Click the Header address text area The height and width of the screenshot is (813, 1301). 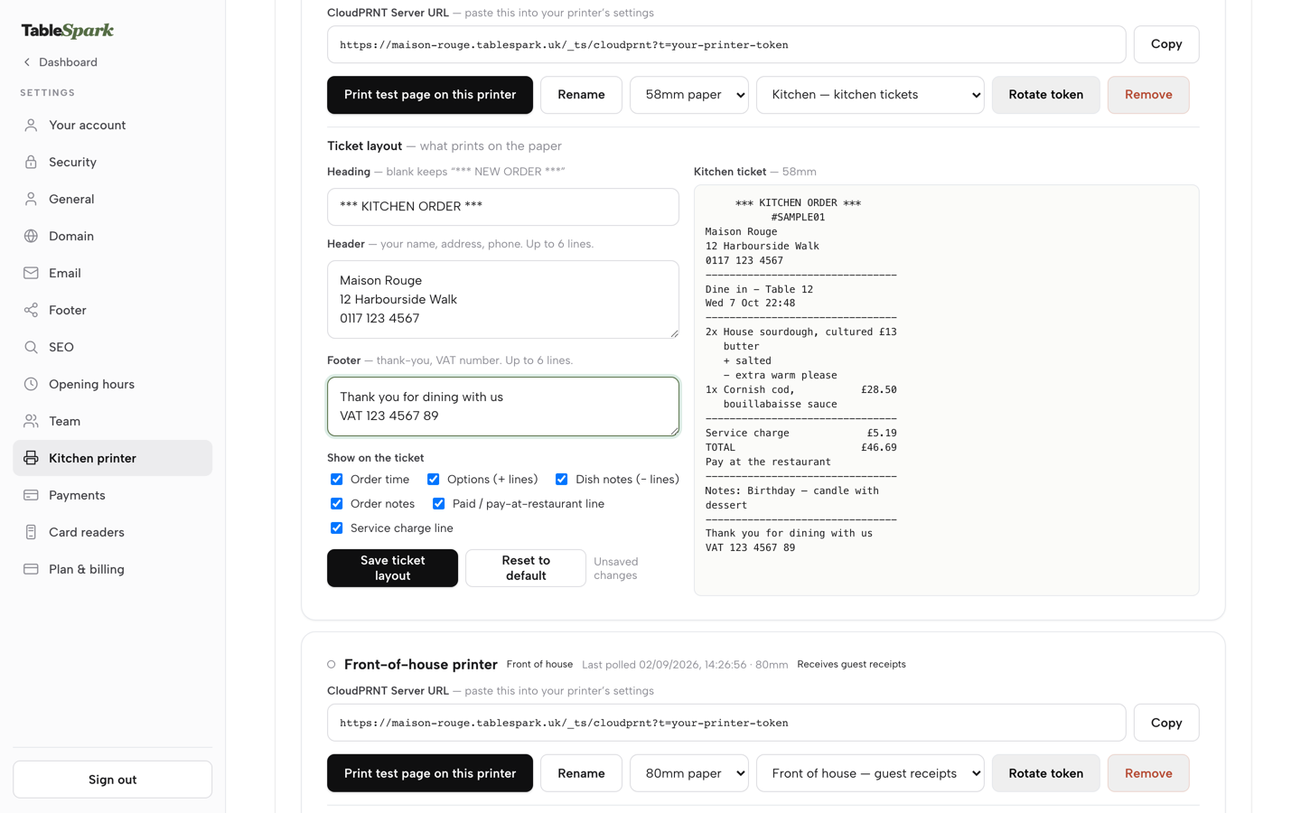pos(503,300)
